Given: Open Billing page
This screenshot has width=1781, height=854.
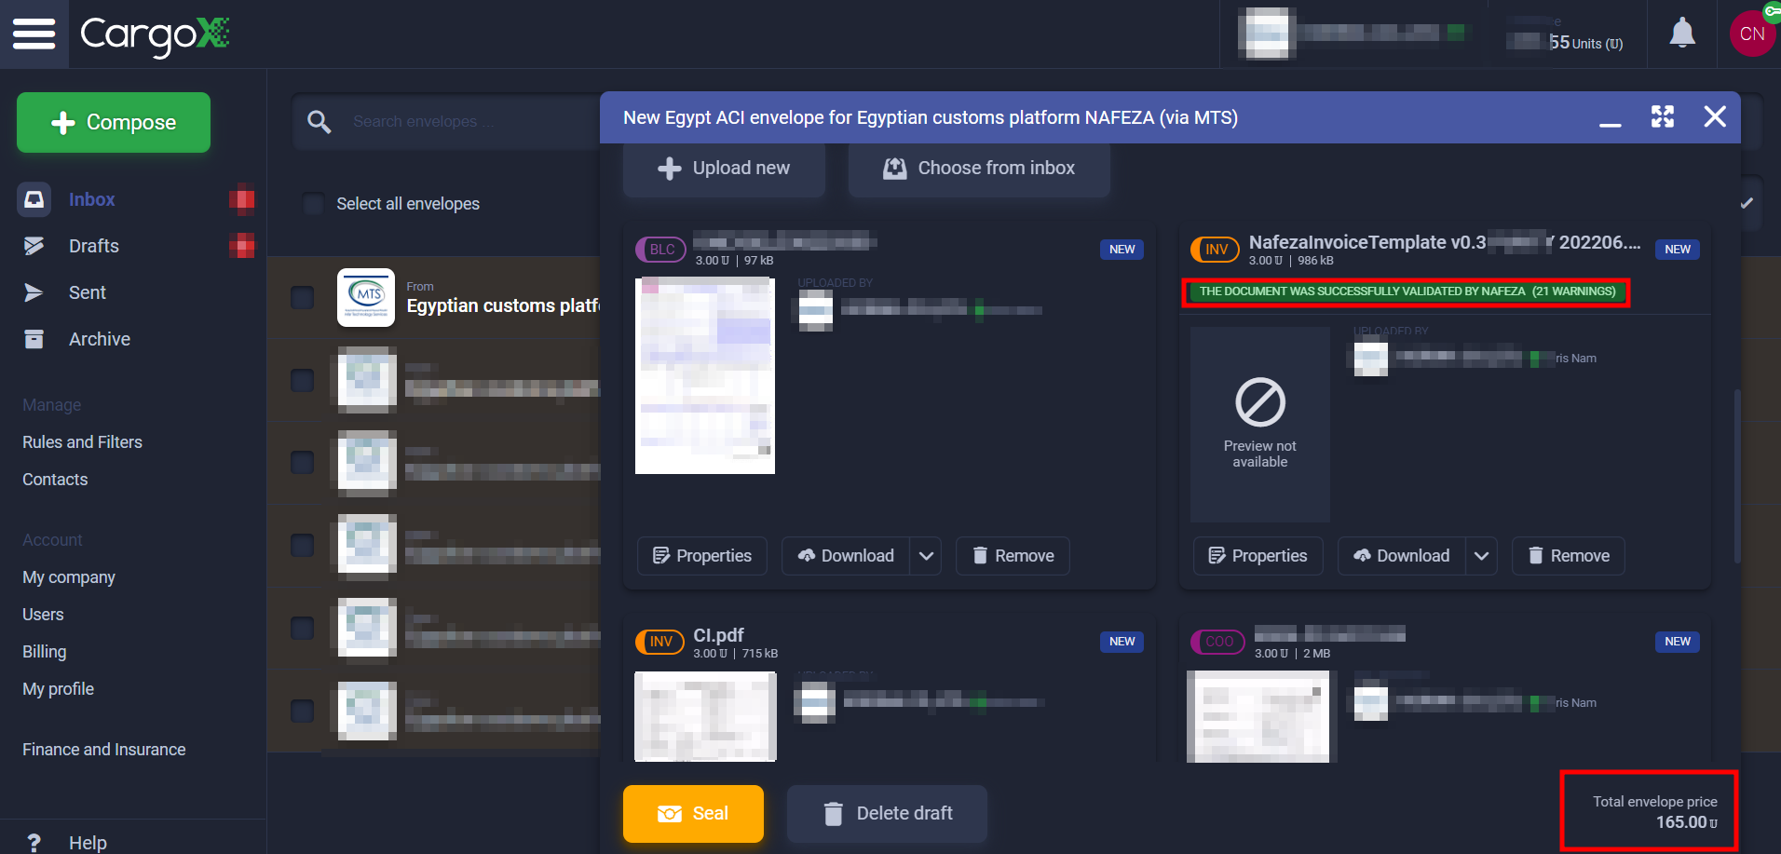Looking at the screenshot, I should tap(45, 652).
